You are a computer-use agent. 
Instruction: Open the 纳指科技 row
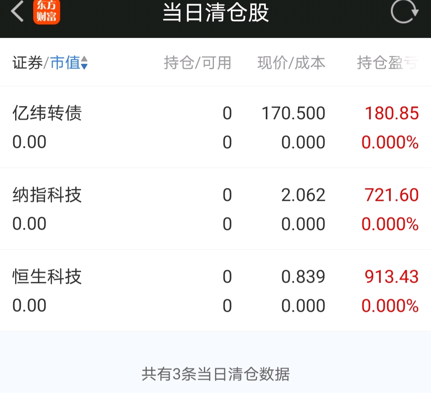[x=215, y=209]
